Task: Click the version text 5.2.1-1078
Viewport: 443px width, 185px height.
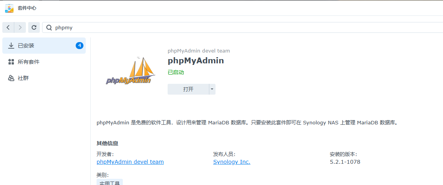Action: click(x=345, y=162)
